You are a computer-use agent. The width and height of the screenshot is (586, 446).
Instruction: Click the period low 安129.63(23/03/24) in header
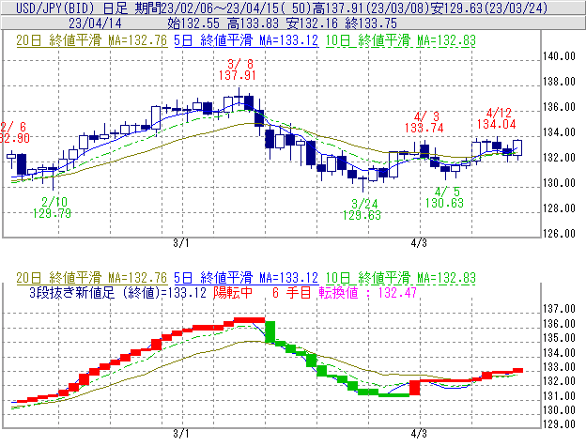(489, 8)
